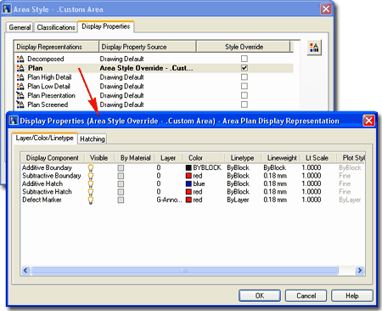The image size is (382, 311).
Task: Click Additive Hatch 0.18 mm lineweight
Action: click(x=275, y=184)
